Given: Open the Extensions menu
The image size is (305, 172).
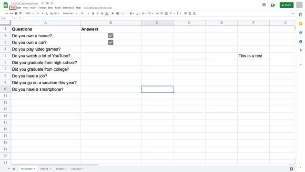Looking at the screenshot, I should [68, 8].
